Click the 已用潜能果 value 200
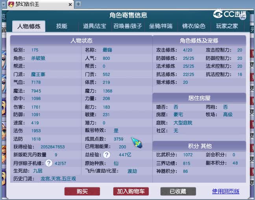 tap(122, 147)
